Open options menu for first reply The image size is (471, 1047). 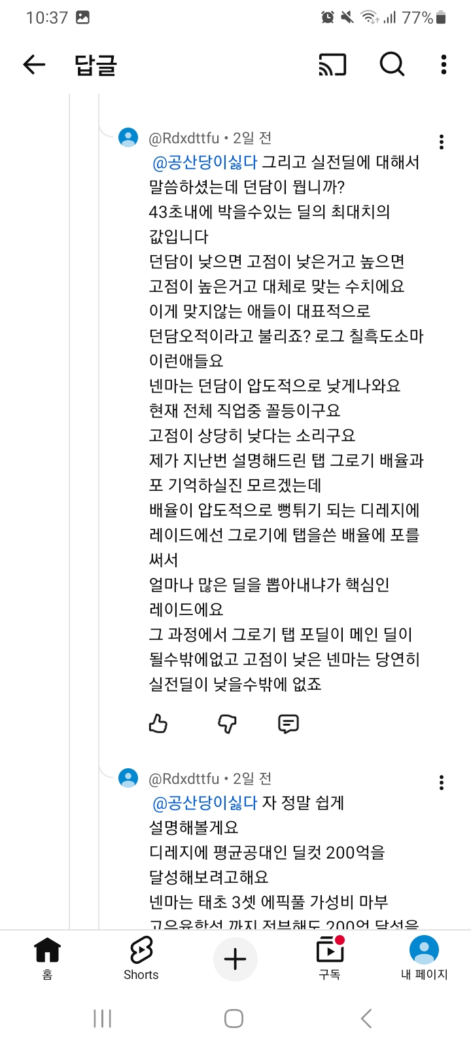pyautogui.click(x=442, y=142)
